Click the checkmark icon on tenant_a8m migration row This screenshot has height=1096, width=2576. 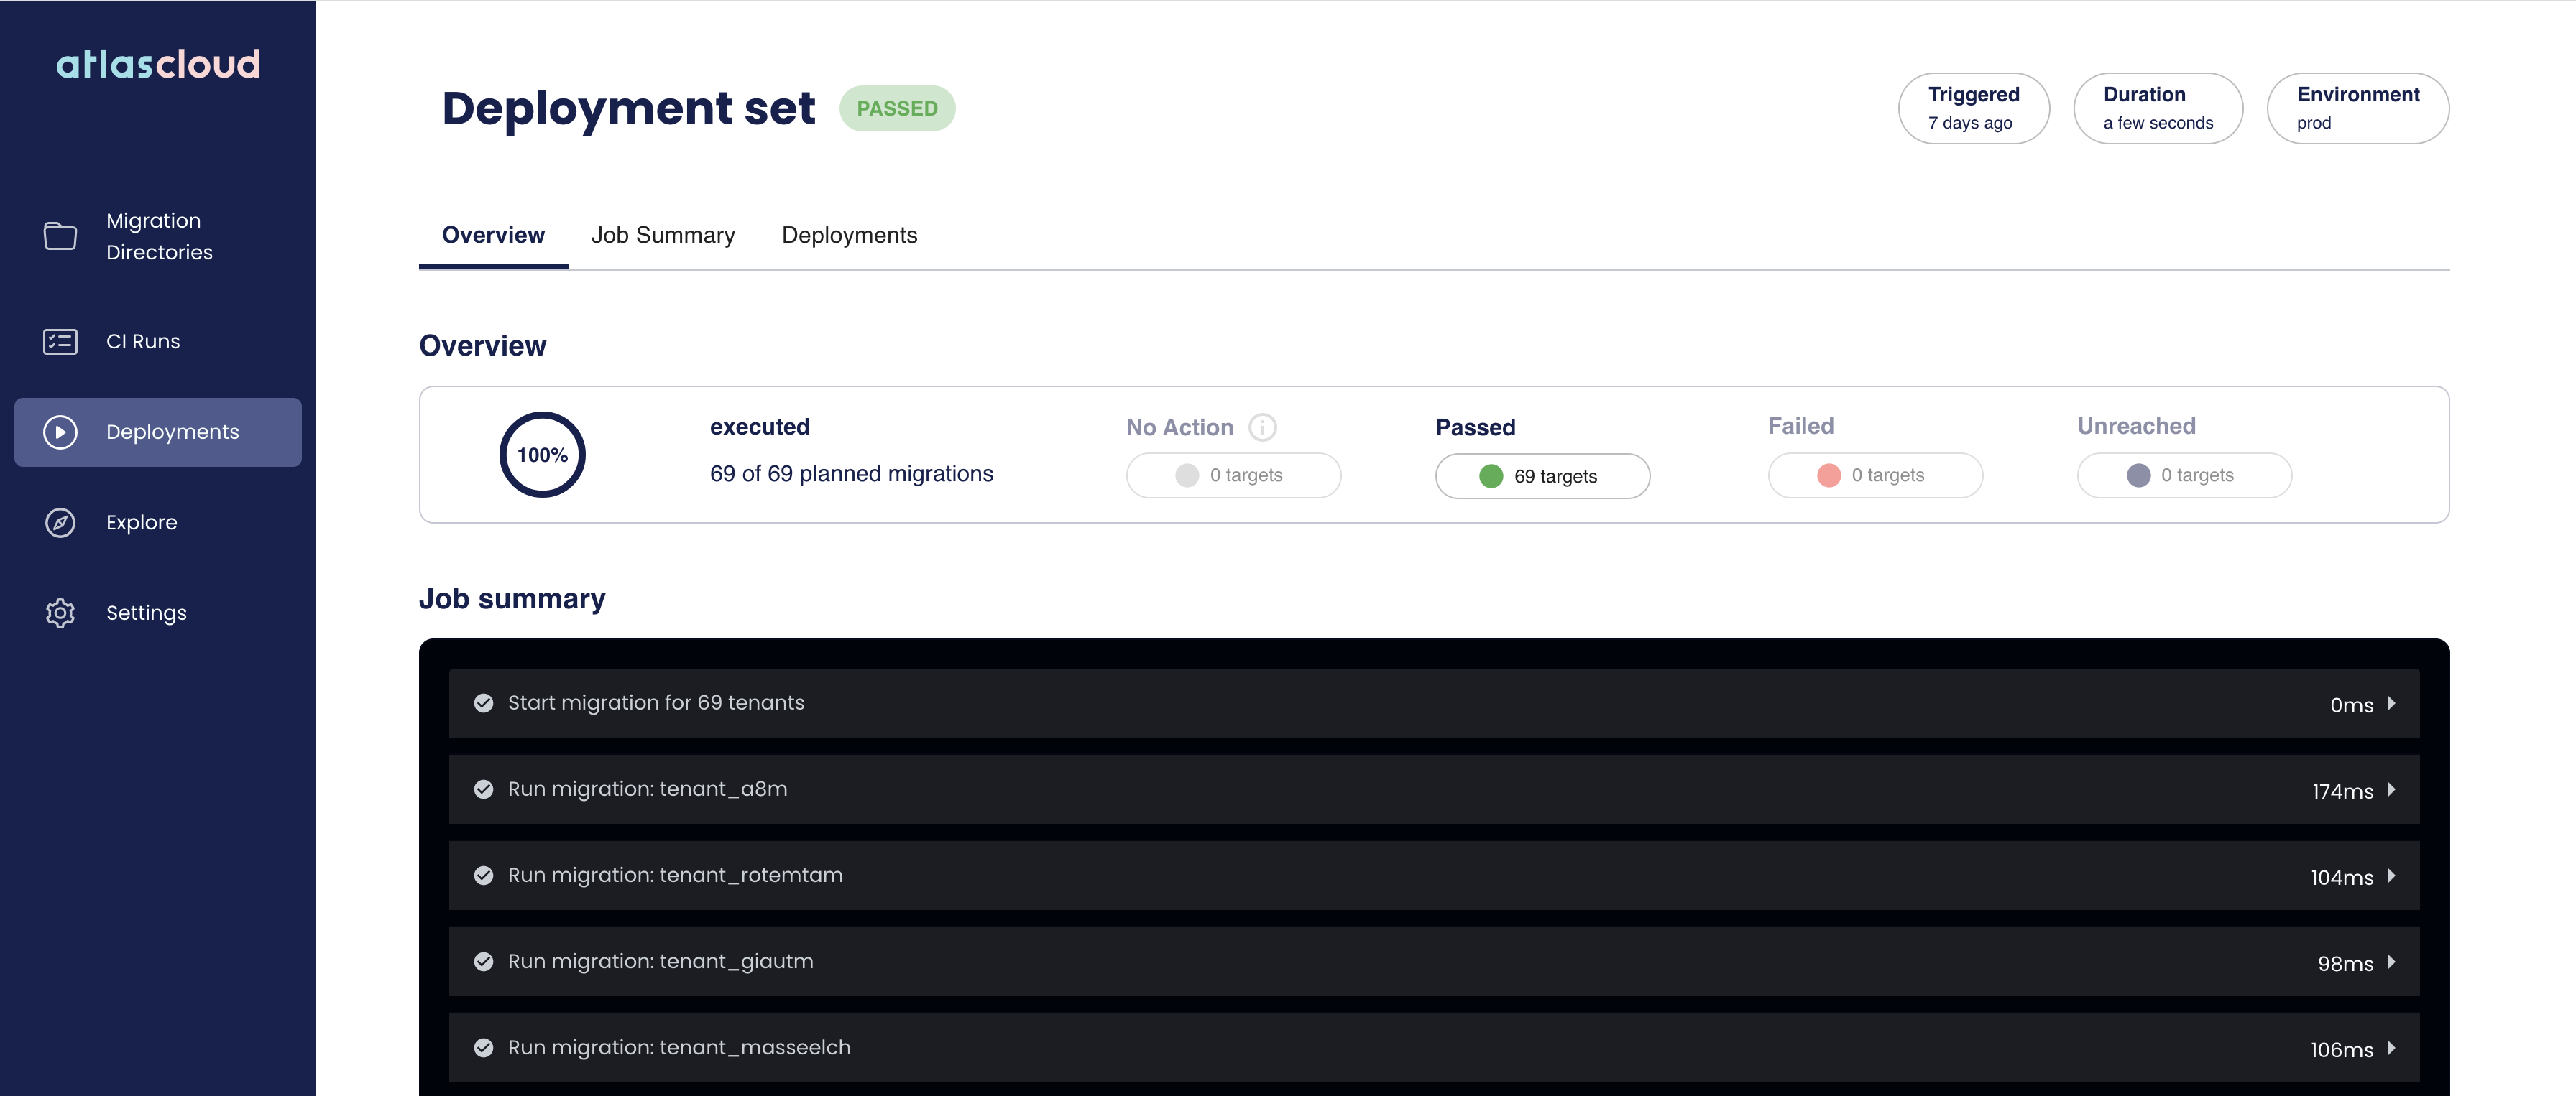(x=484, y=789)
